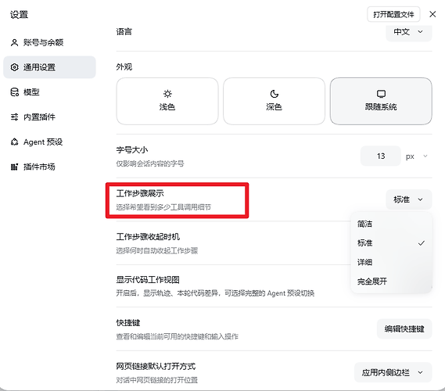Click the 外观 section heading
Screen dimensions: 445x391
tap(124, 67)
